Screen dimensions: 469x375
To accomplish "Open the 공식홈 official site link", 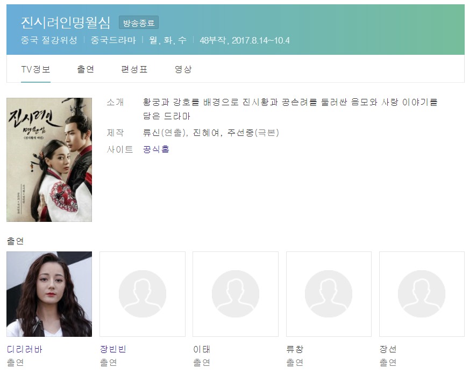I will (x=156, y=149).
